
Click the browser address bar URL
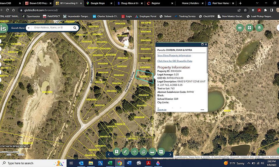click(x=41, y=10)
